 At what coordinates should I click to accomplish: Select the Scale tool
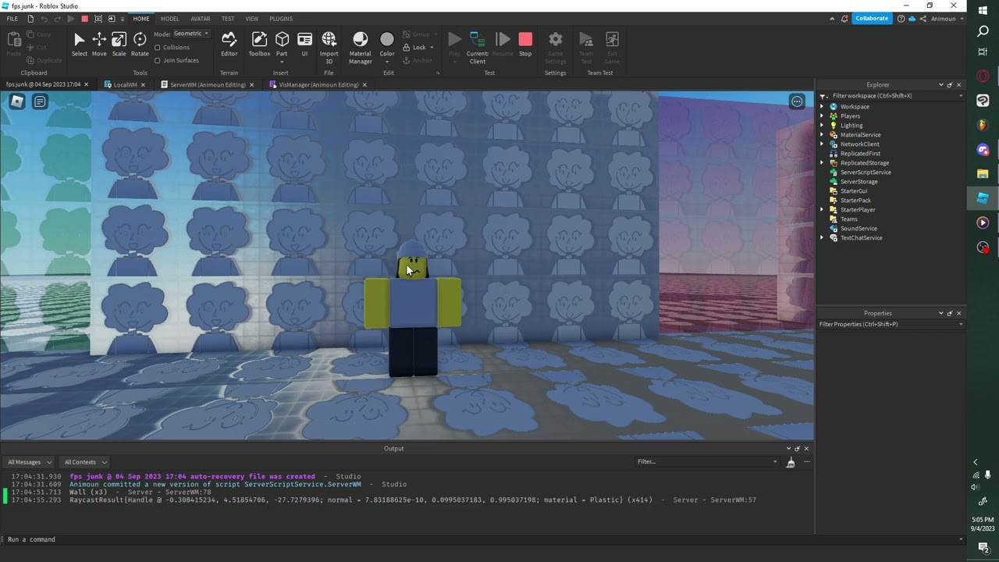pos(119,44)
